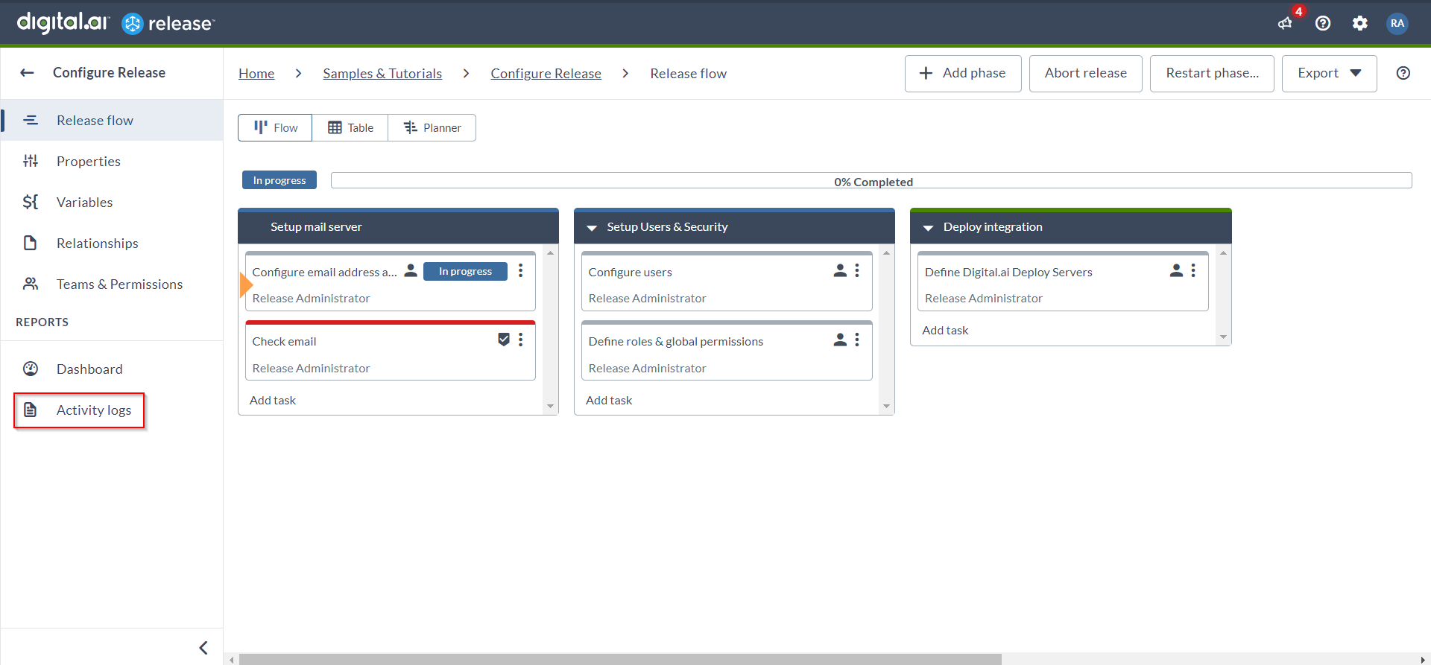
Task: Click assignee icon on Configure email address task
Action: click(x=411, y=271)
